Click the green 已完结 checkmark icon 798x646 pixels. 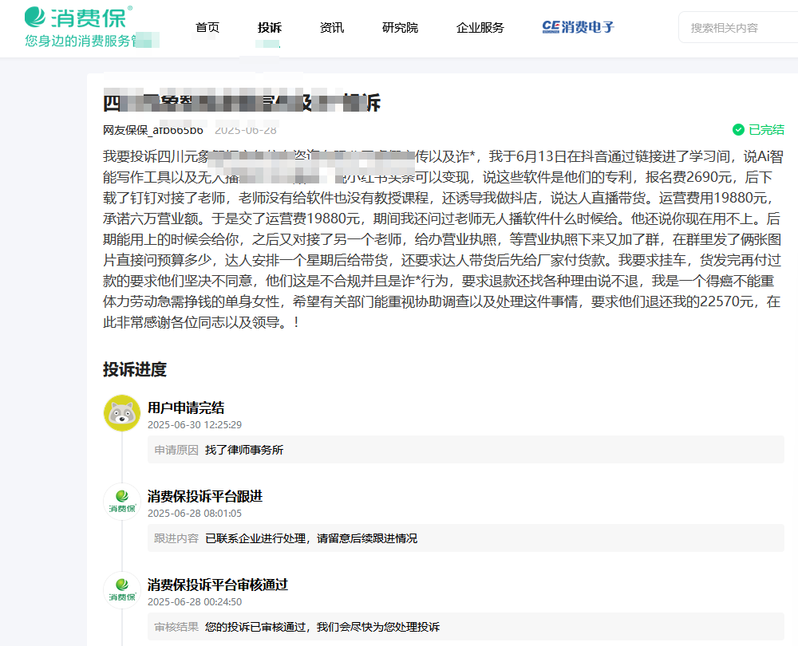click(738, 130)
